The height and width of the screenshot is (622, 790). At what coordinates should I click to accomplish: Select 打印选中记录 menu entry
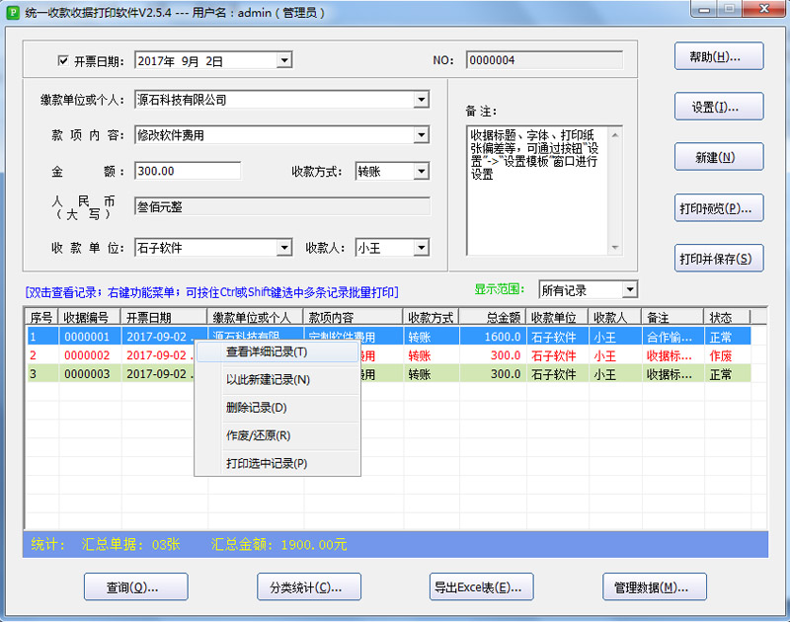tap(267, 463)
